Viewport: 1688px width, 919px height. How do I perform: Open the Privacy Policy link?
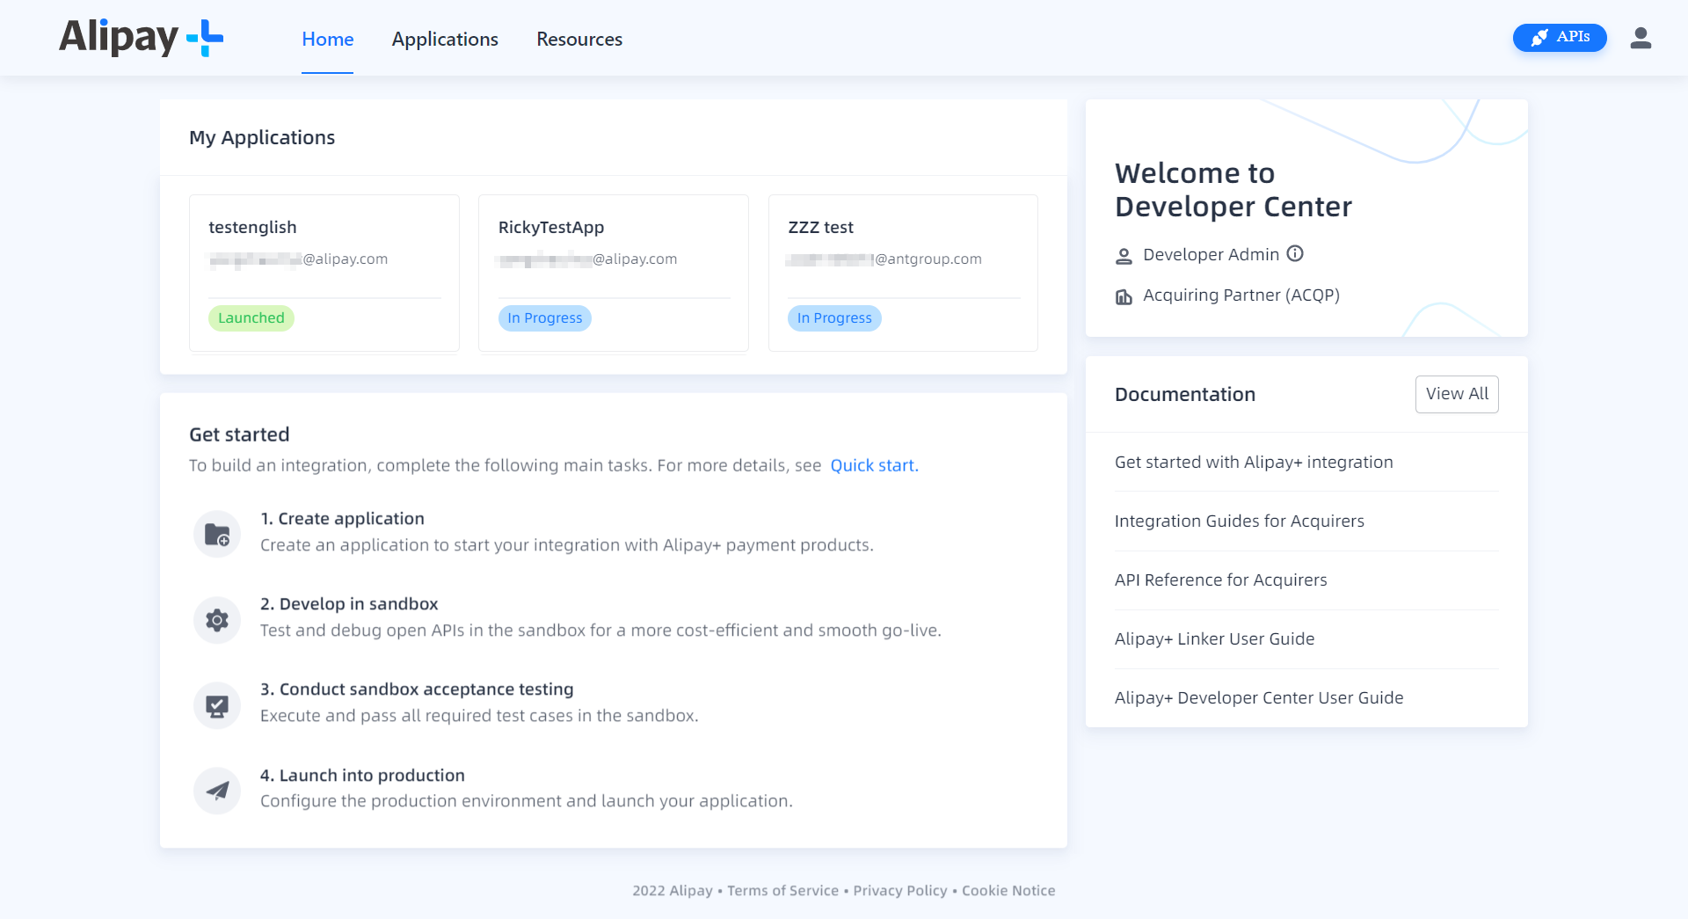point(899,890)
